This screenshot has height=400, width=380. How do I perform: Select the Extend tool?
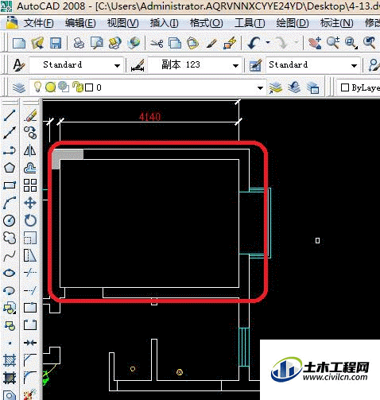pyautogui.click(x=30, y=290)
